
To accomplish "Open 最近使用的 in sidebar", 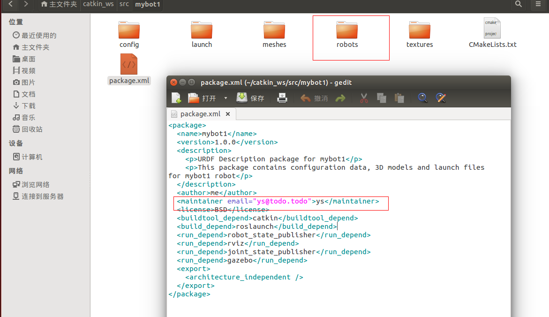I will tap(34, 35).
